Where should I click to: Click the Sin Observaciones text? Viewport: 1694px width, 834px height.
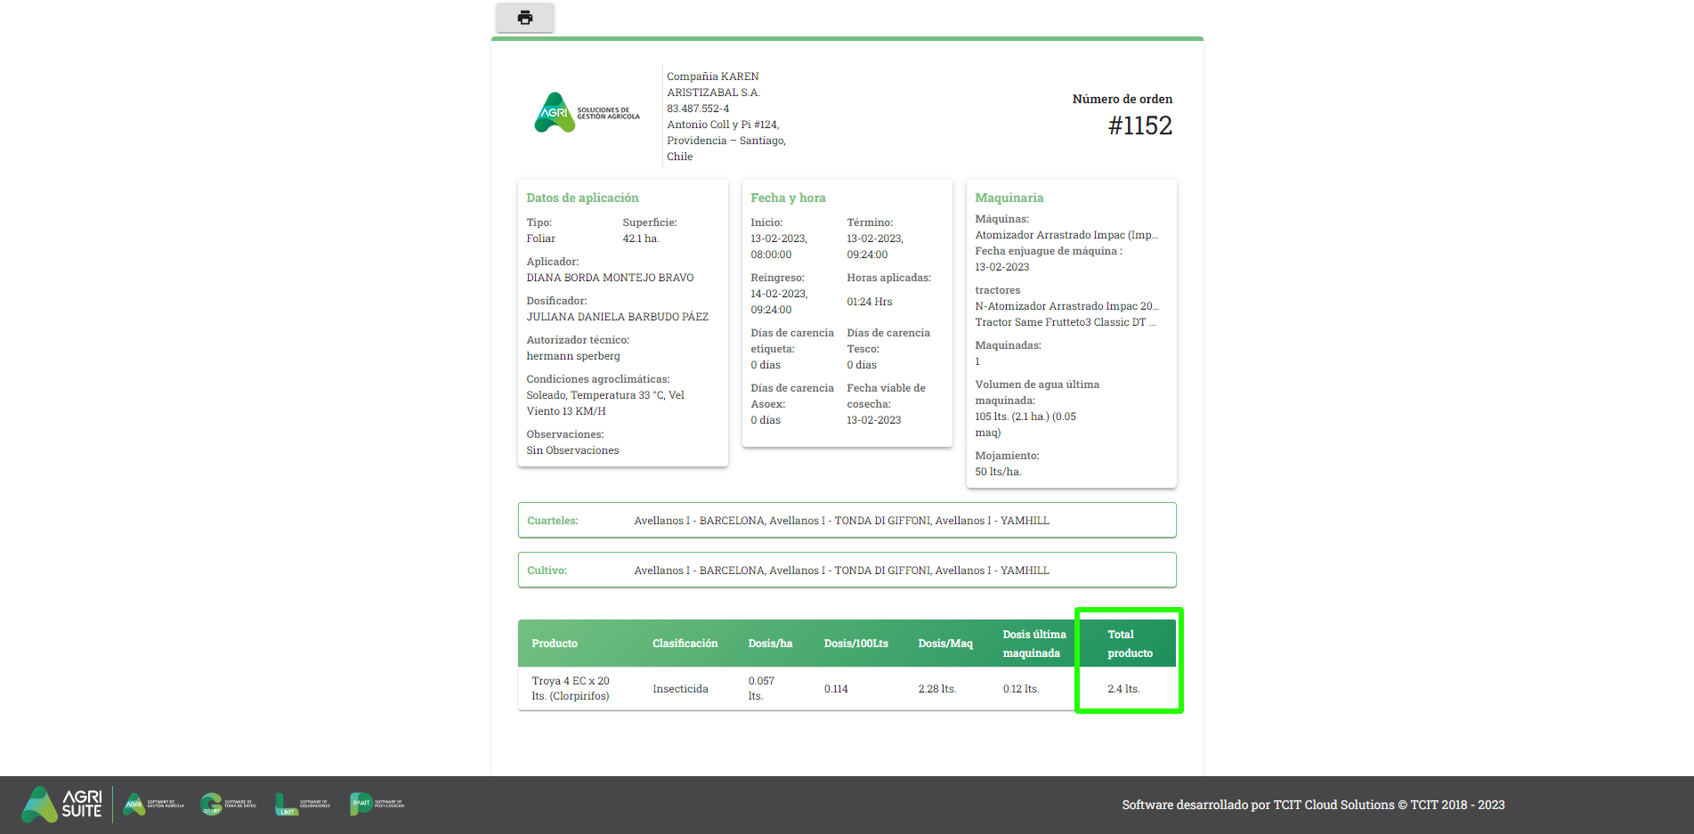tap(572, 450)
